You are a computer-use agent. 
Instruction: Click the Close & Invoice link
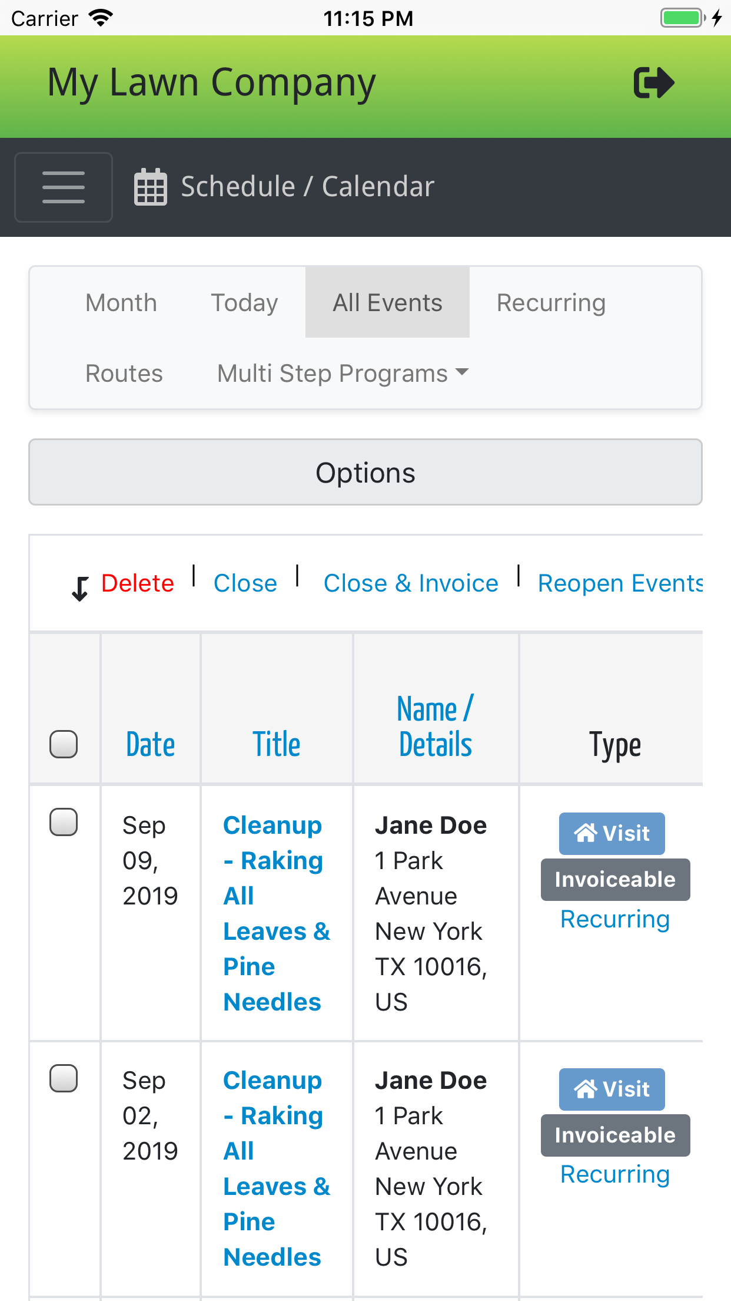click(x=411, y=583)
